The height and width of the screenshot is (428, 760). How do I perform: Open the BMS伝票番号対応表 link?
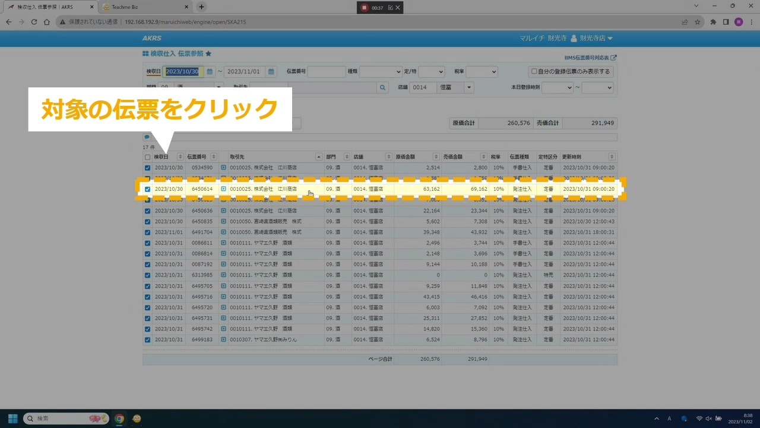click(590, 58)
